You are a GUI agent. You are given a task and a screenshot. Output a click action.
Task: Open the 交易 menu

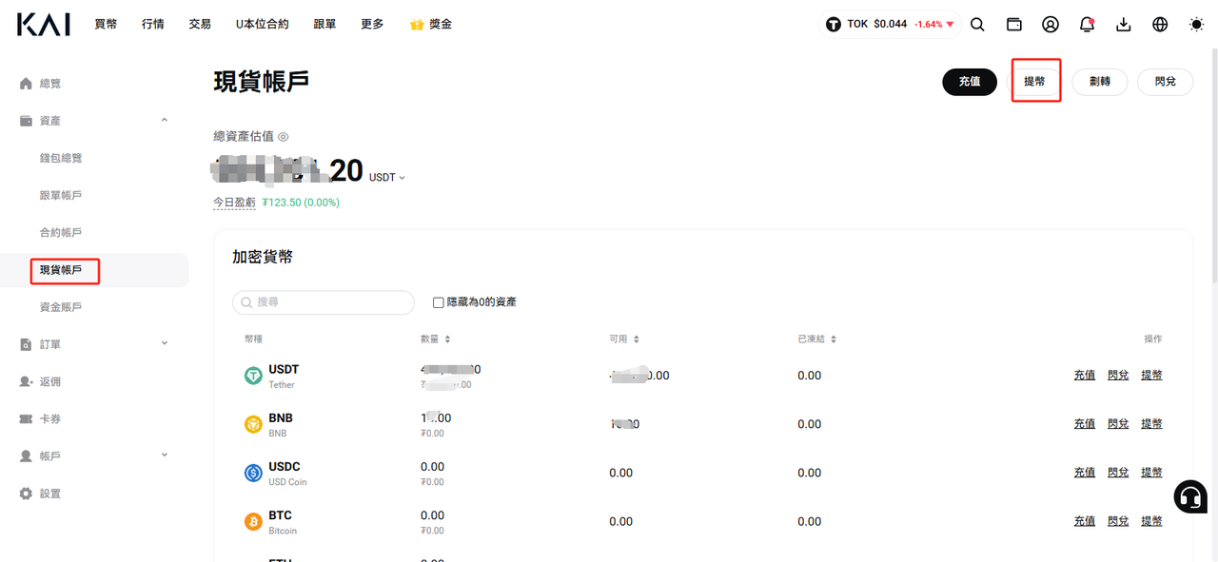coord(200,25)
